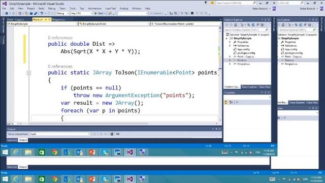Toggle Show All Files in front Solution Explorer
325x183 pixels.
click(x=262, y=25)
